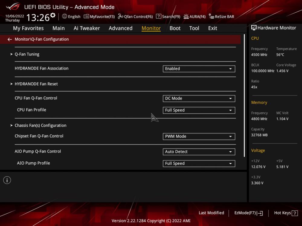Viewport: 302px width, 226px height.
Task: Click the 10/06/2022 Thursday date
Action: (14, 18)
